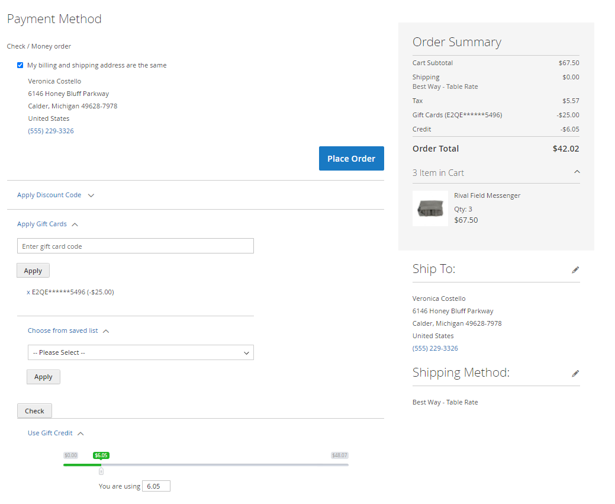Image resolution: width=615 pixels, height=504 pixels.
Task: Click the phone number in Ship To
Action: point(435,348)
